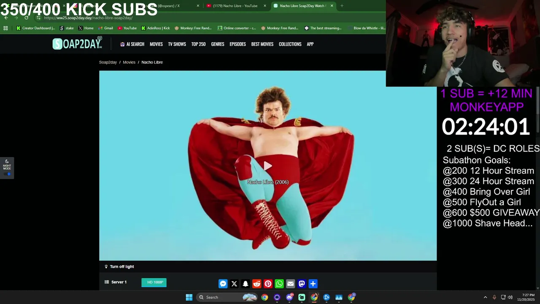This screenshot has height=304, width=540.
Task: Open volume control in system tray
Action: (510, 297)
